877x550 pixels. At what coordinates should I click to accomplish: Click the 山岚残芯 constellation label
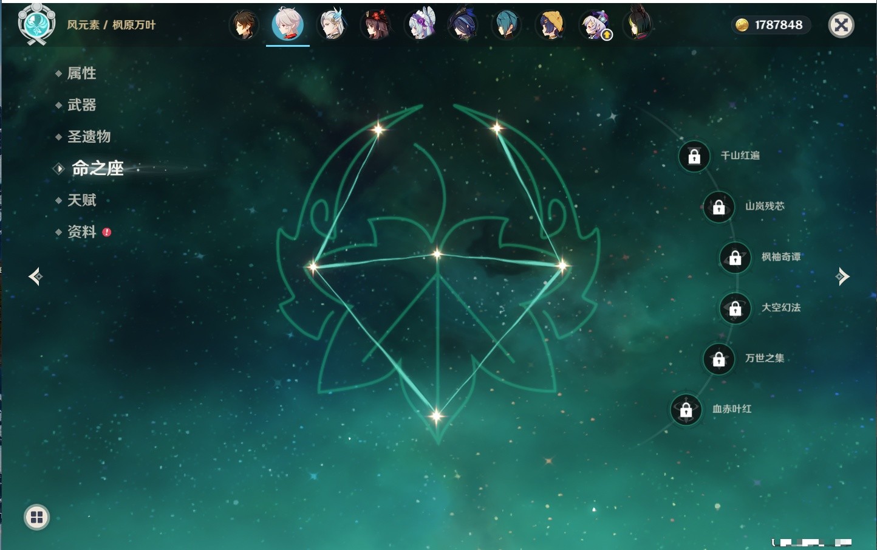coord(765,206)
